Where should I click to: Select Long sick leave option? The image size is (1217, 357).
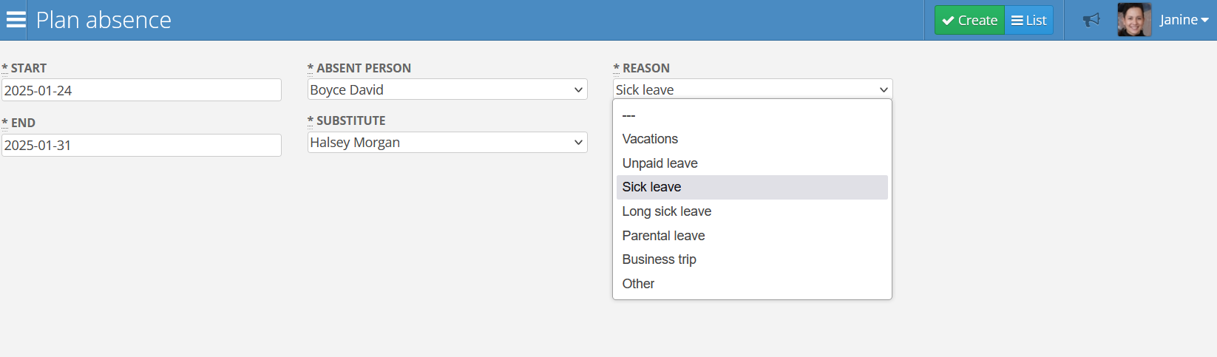click(752, 211)
